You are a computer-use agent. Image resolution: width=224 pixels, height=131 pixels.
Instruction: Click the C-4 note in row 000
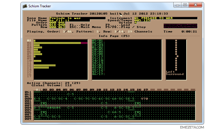tap(64, 99)
